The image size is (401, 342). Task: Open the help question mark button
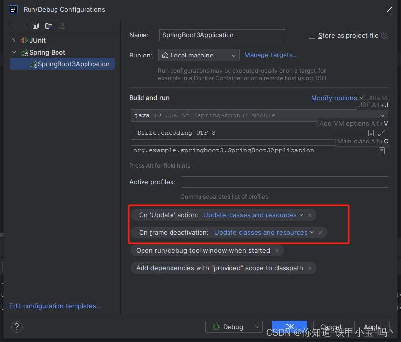point(17,327)
